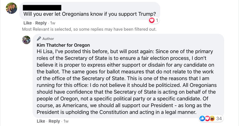
Task: Open the reaction count of 1 on the first comment
Action: (x=157, y=20)
